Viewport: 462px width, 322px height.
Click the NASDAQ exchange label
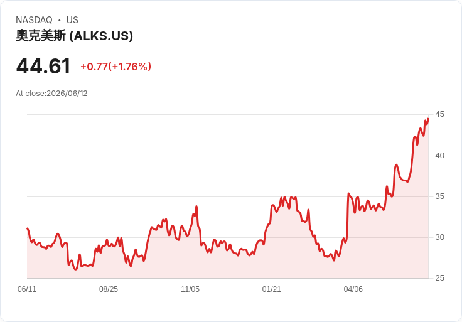[34, 20]
